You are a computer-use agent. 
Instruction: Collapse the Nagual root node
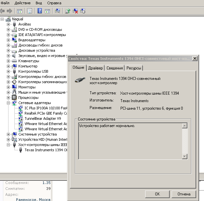coord(2,19)
